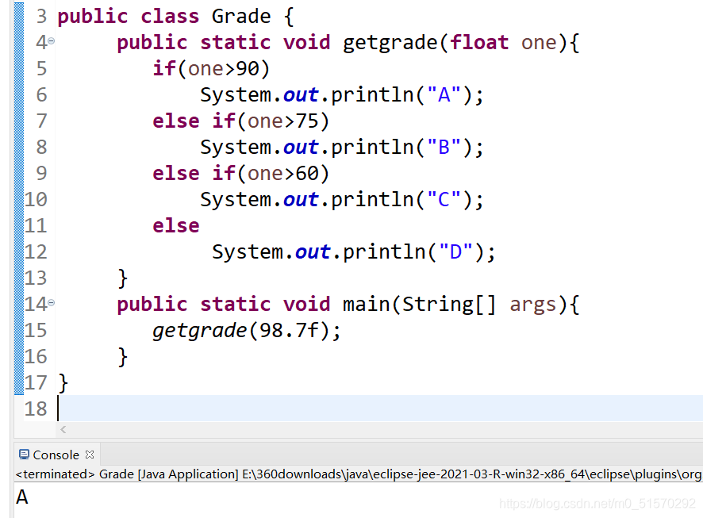Click console output 'A'
The width and height of the screenshot is (703, 518).
pyautogui.click(x=22, y=497)
